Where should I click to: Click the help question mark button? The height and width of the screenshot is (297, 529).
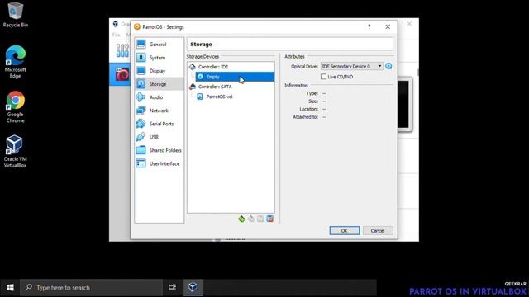pos(369,27)
